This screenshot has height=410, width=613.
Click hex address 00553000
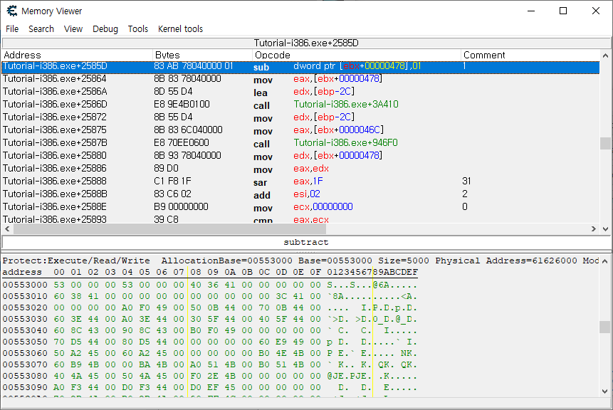[25, 285]
